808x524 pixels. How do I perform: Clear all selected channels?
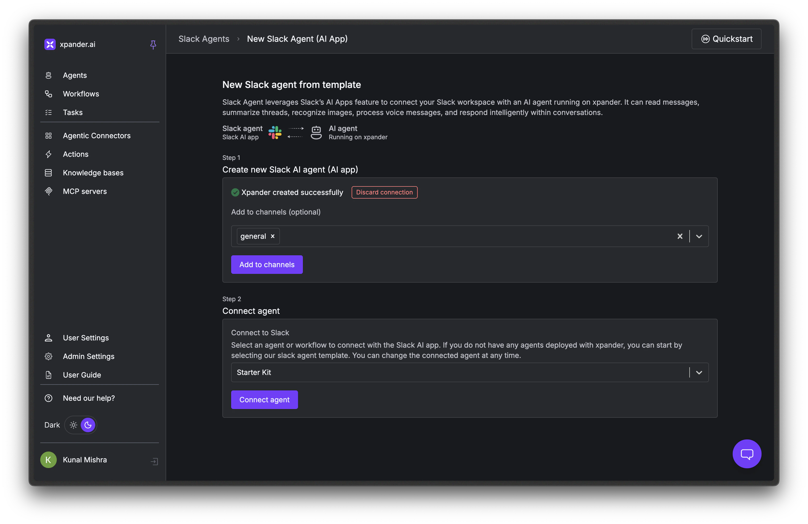680,236
